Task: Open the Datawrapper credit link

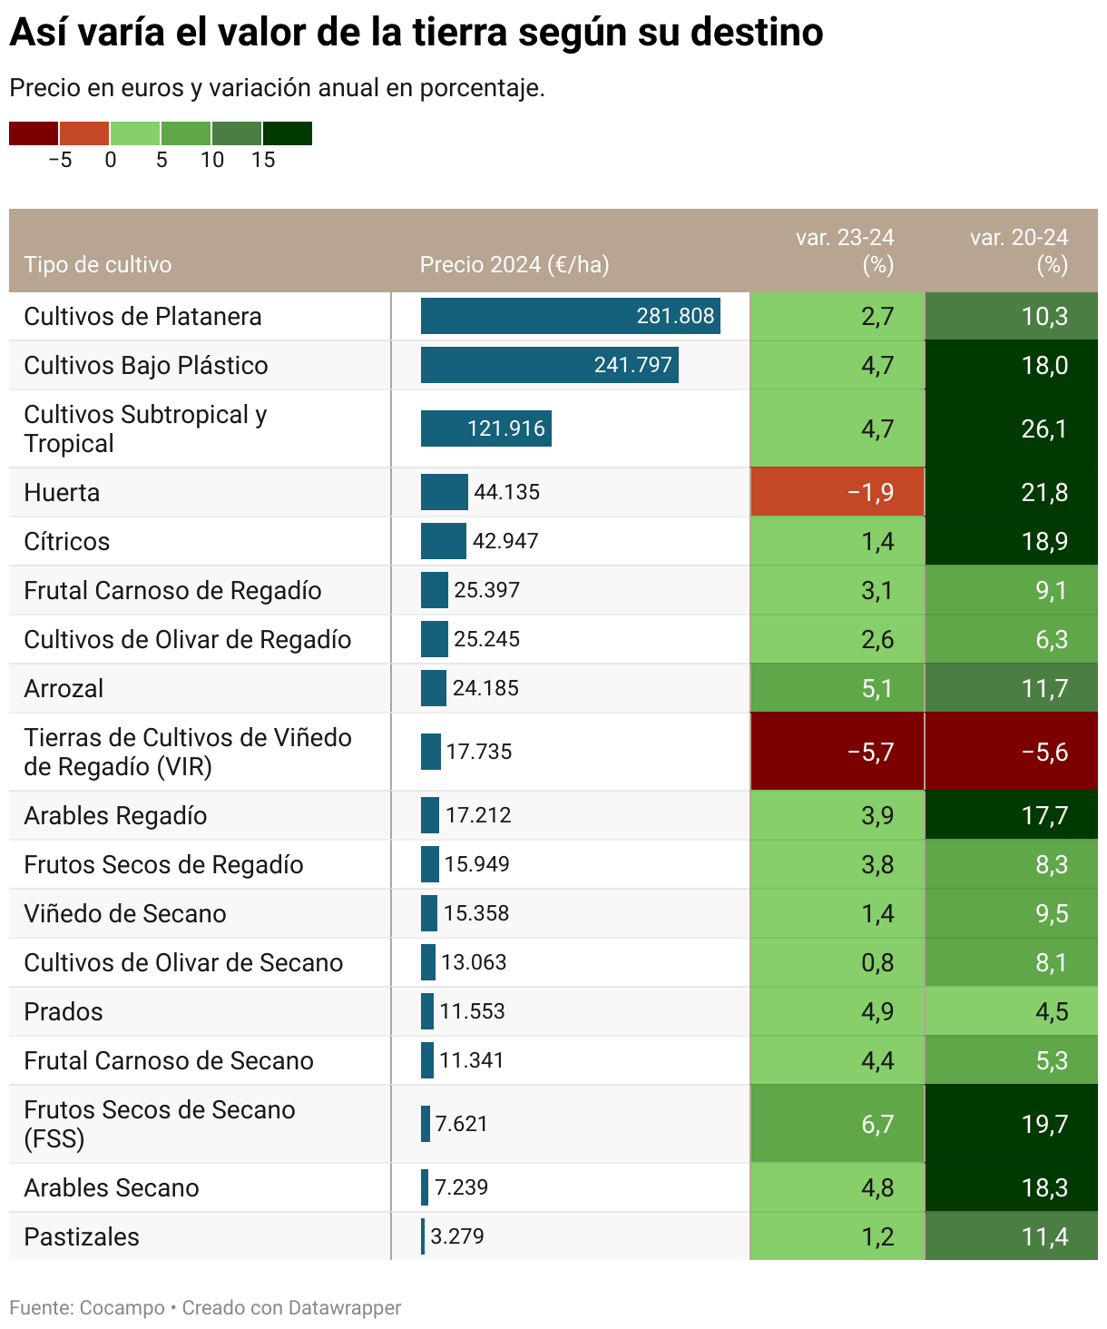Action: (343, 1308)
